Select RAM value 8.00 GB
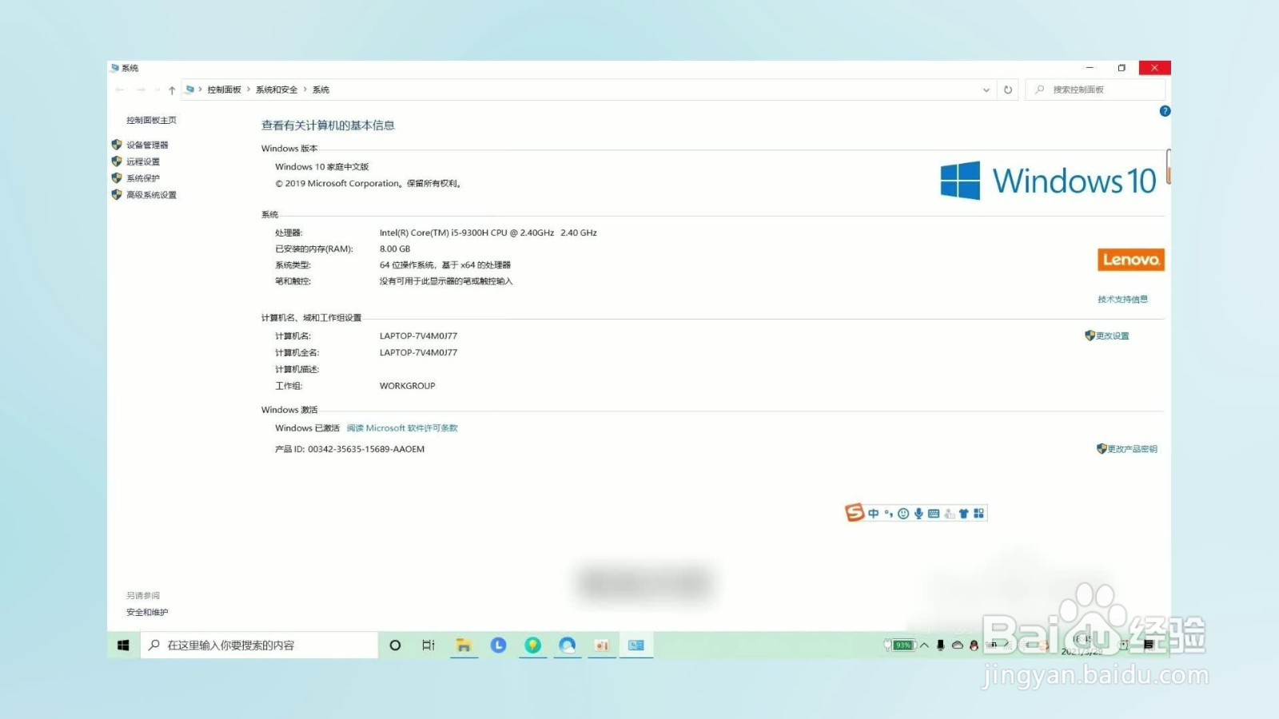This screenshot has height=719, width=1279. (x=395, y=249)
